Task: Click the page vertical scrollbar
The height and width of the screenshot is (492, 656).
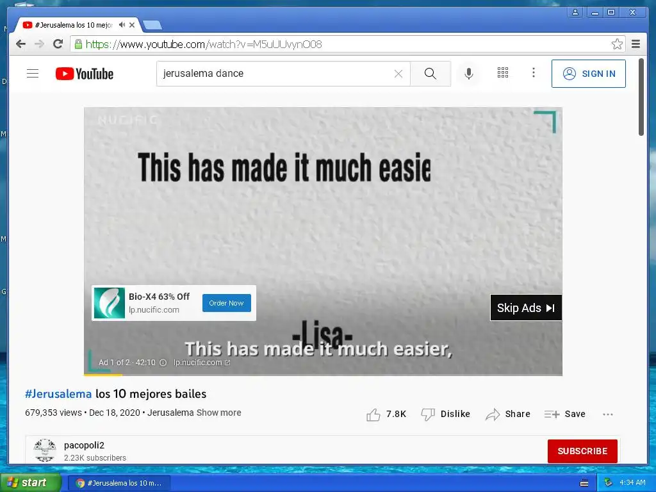Action: point(641,97)
